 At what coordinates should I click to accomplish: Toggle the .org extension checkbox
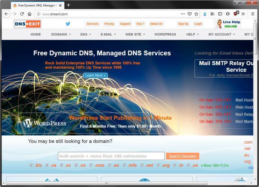coord(158,165)
